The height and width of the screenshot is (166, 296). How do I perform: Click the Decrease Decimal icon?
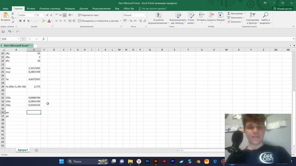pyautogui.click(x=145, y=21)
